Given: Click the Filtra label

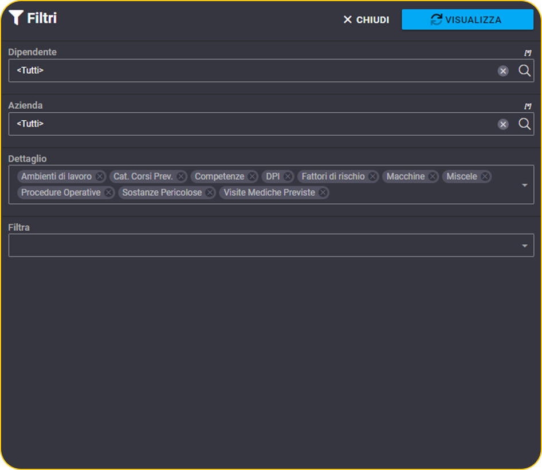Looking at the screenshot, I should tap(19, 228).
